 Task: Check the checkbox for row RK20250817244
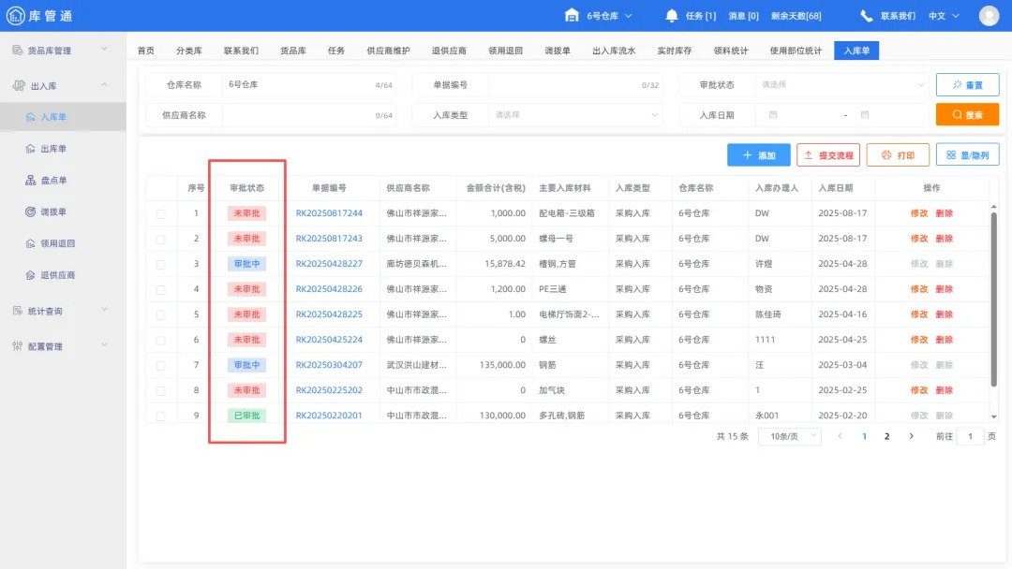point(162,212)
